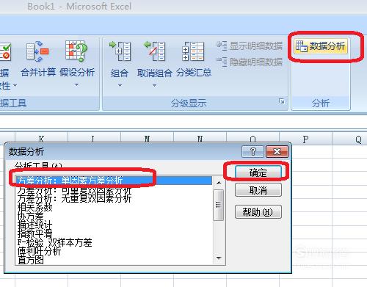The width and height of the screenshot is (367, 287).
Task: Open the 分级显示 dialog launcher
Action: (282, 101)
